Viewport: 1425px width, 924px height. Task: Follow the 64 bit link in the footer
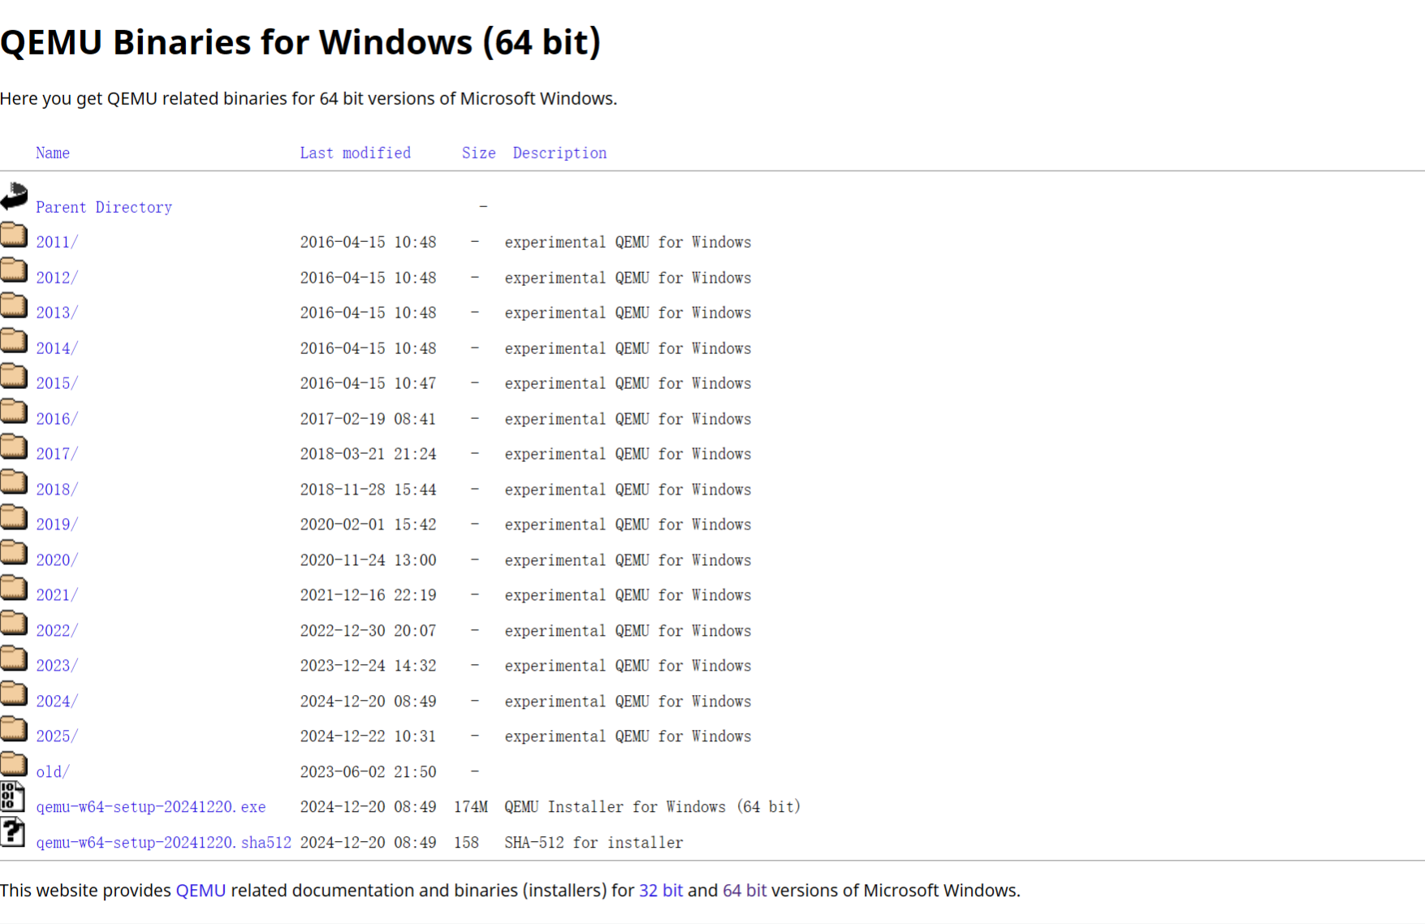[745, 891]
